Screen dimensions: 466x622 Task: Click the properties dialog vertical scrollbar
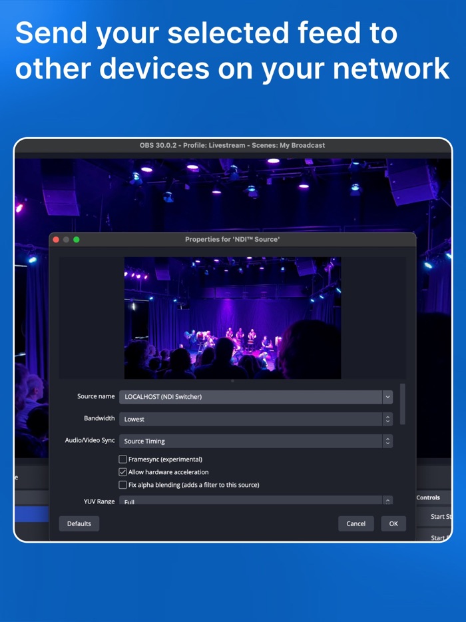click(403, 404)
